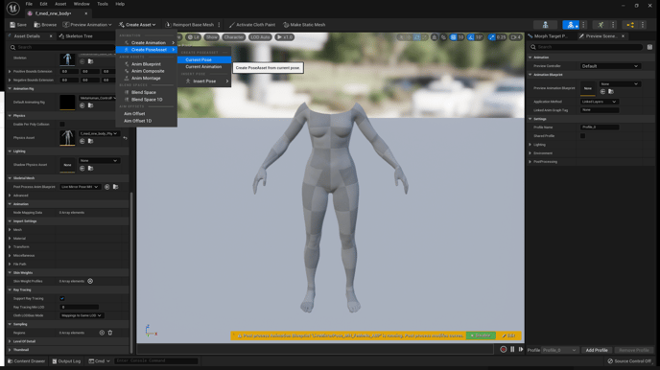Click the Preview Scene search field

pos(587,47)
